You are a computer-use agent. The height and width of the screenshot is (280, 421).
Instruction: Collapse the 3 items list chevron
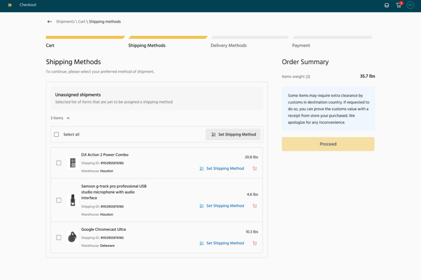(68, 118)
